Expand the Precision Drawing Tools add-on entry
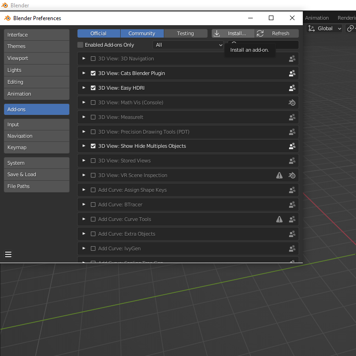Viewport: 356px width, 356px height. [x=83, y=132]
